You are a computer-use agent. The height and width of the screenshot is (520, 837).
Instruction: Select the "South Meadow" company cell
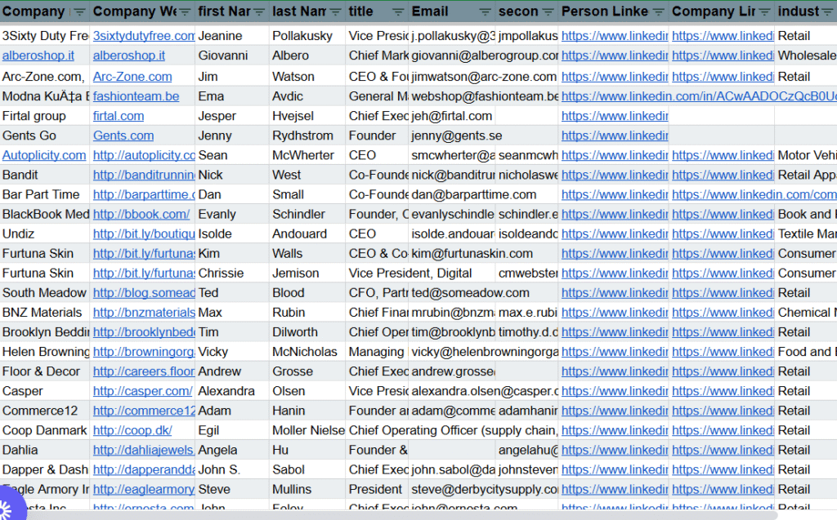[x=45, y=293]
